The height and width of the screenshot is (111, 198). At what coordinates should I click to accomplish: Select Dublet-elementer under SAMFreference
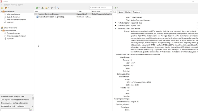click(x=13, y=33)
